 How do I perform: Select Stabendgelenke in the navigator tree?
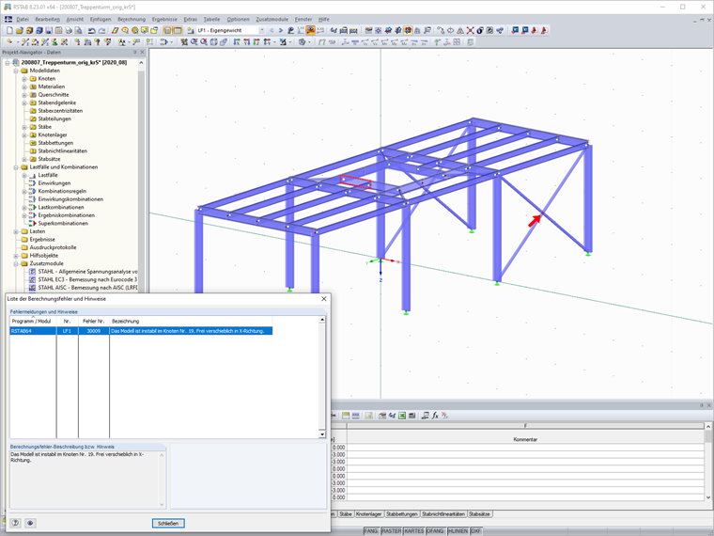(x=57, y=103)
